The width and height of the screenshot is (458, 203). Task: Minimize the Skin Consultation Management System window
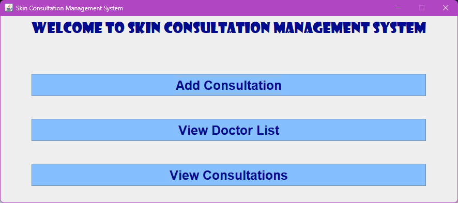point(399,8)
